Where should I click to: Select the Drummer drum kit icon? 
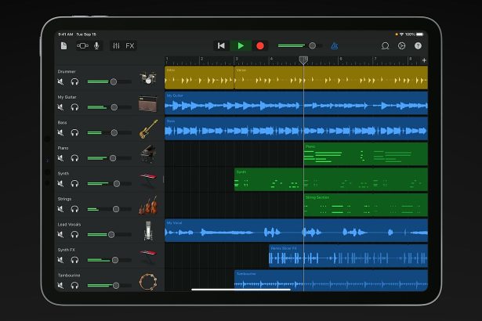pos(148,78)
